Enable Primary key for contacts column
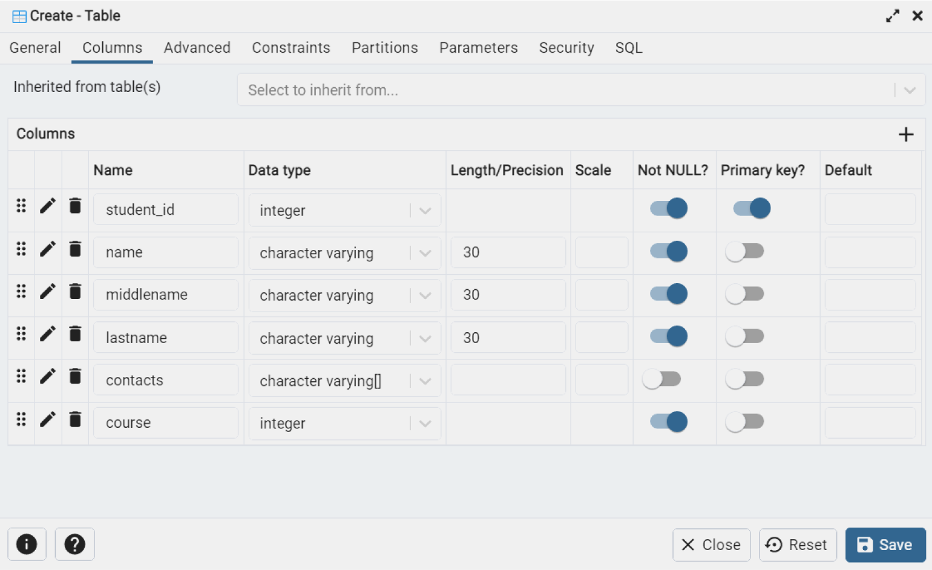The height and width of the screenshot is (570, 932). [x=744, y=379]
